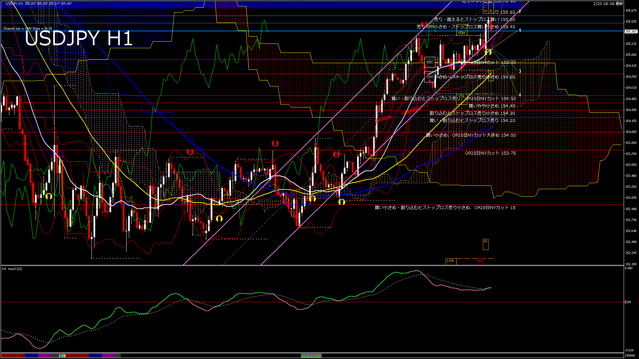Screen dimensions: 639x359
Task: Click the H1 macd (12) indicator label
Action: (12, 269)
